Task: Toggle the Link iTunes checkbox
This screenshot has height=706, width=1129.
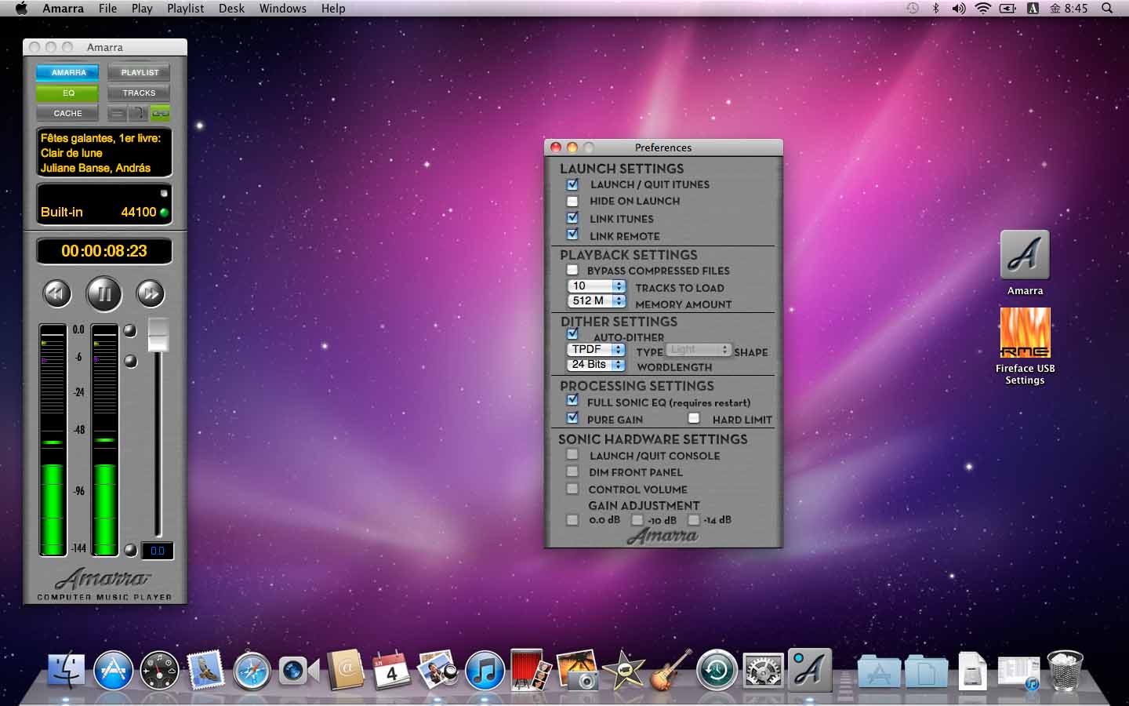Action: pos(572,218)
